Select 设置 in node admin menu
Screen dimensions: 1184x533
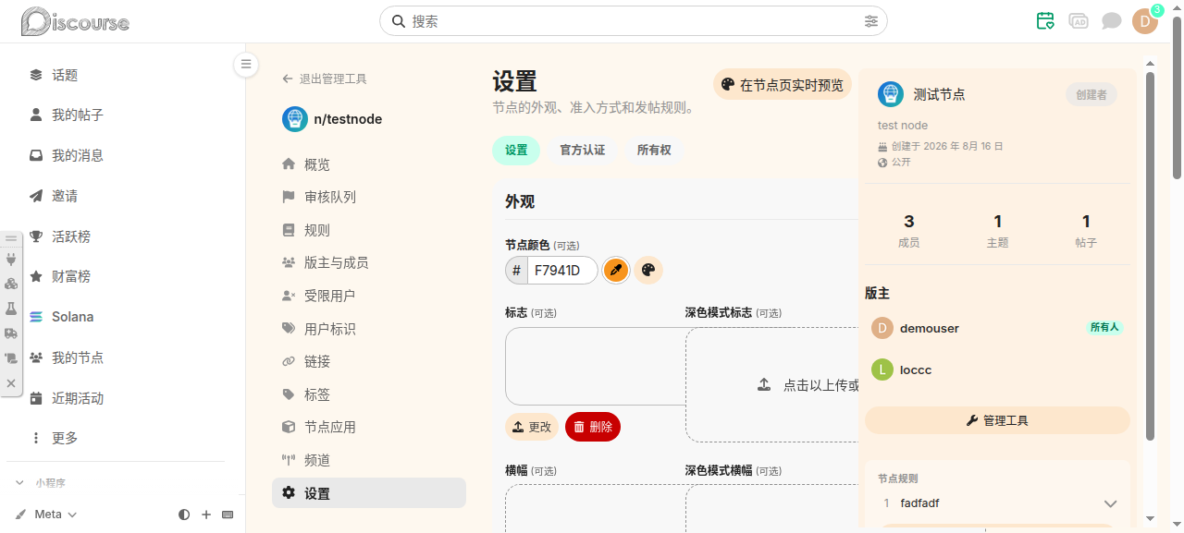coord(369,493)
